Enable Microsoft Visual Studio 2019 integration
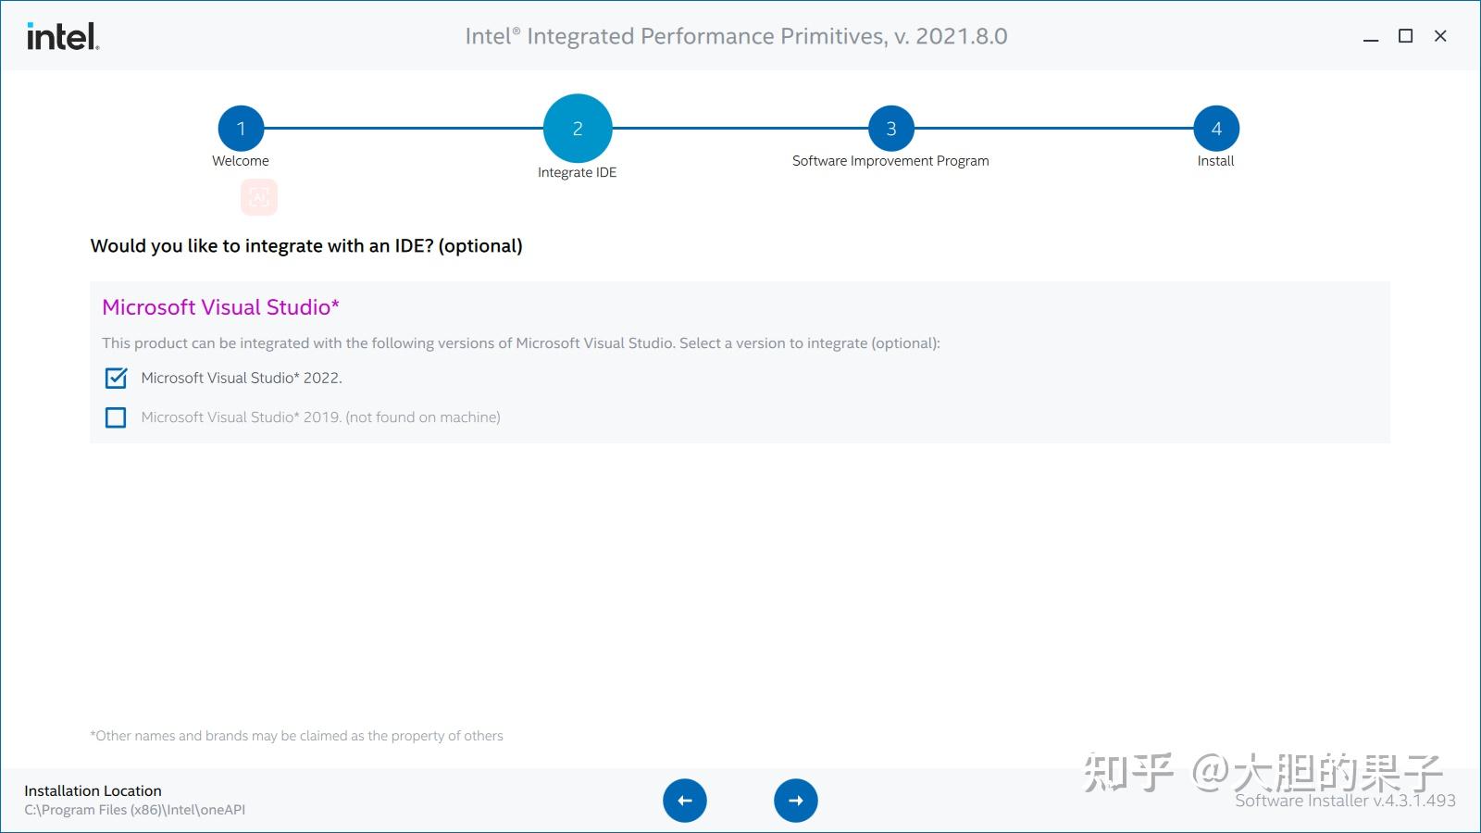This screenshot has width=1481, height=833. [115, 417]
